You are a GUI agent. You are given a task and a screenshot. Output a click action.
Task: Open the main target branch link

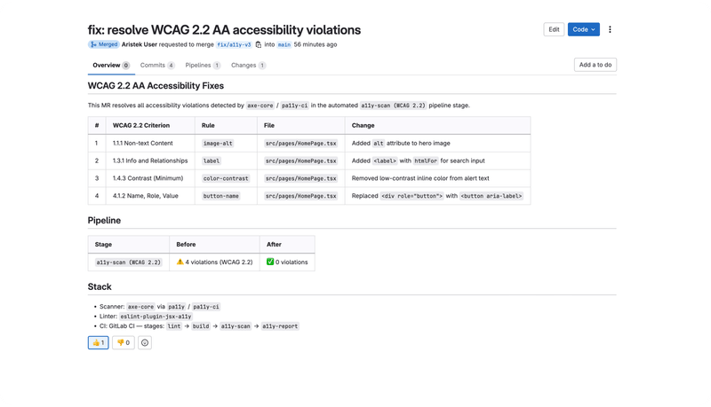coord(284,44)
